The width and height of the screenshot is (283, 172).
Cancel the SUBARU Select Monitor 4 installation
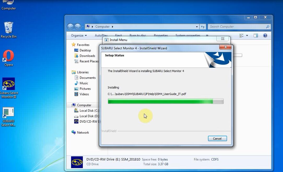point(217,139)
